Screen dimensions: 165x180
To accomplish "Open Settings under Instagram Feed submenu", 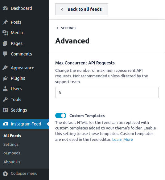I will click(11, 145).
